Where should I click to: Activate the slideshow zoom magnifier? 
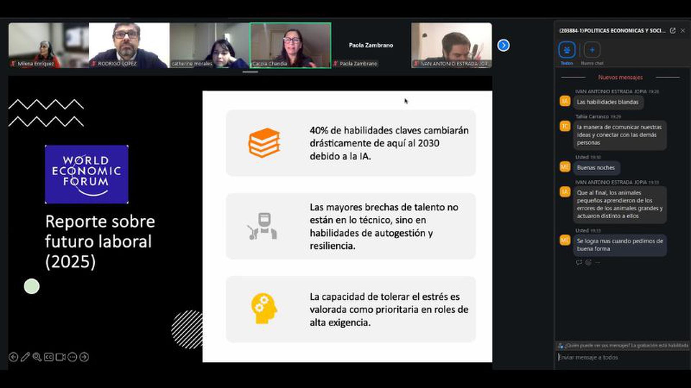click(x=37, y=357)
